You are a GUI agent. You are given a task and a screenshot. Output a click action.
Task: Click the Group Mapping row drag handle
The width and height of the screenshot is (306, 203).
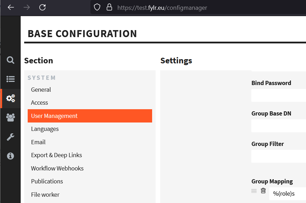pos(254,191)
